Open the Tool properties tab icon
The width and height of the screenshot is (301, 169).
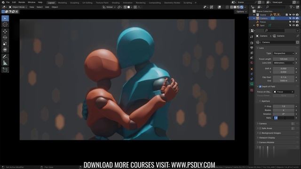tap(252, 37)
